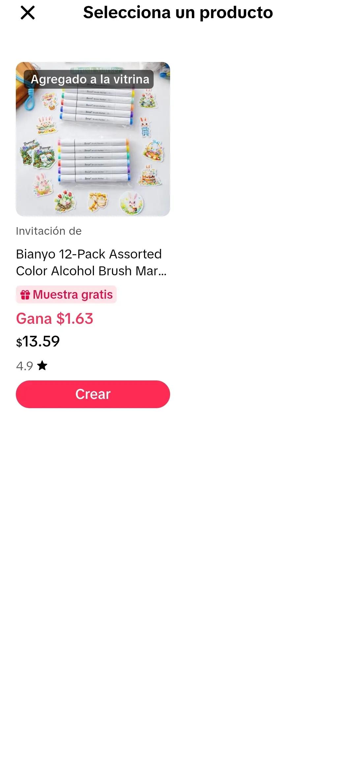Click the star icon beside 4.9 rating
356x782 pixels.
42,365
